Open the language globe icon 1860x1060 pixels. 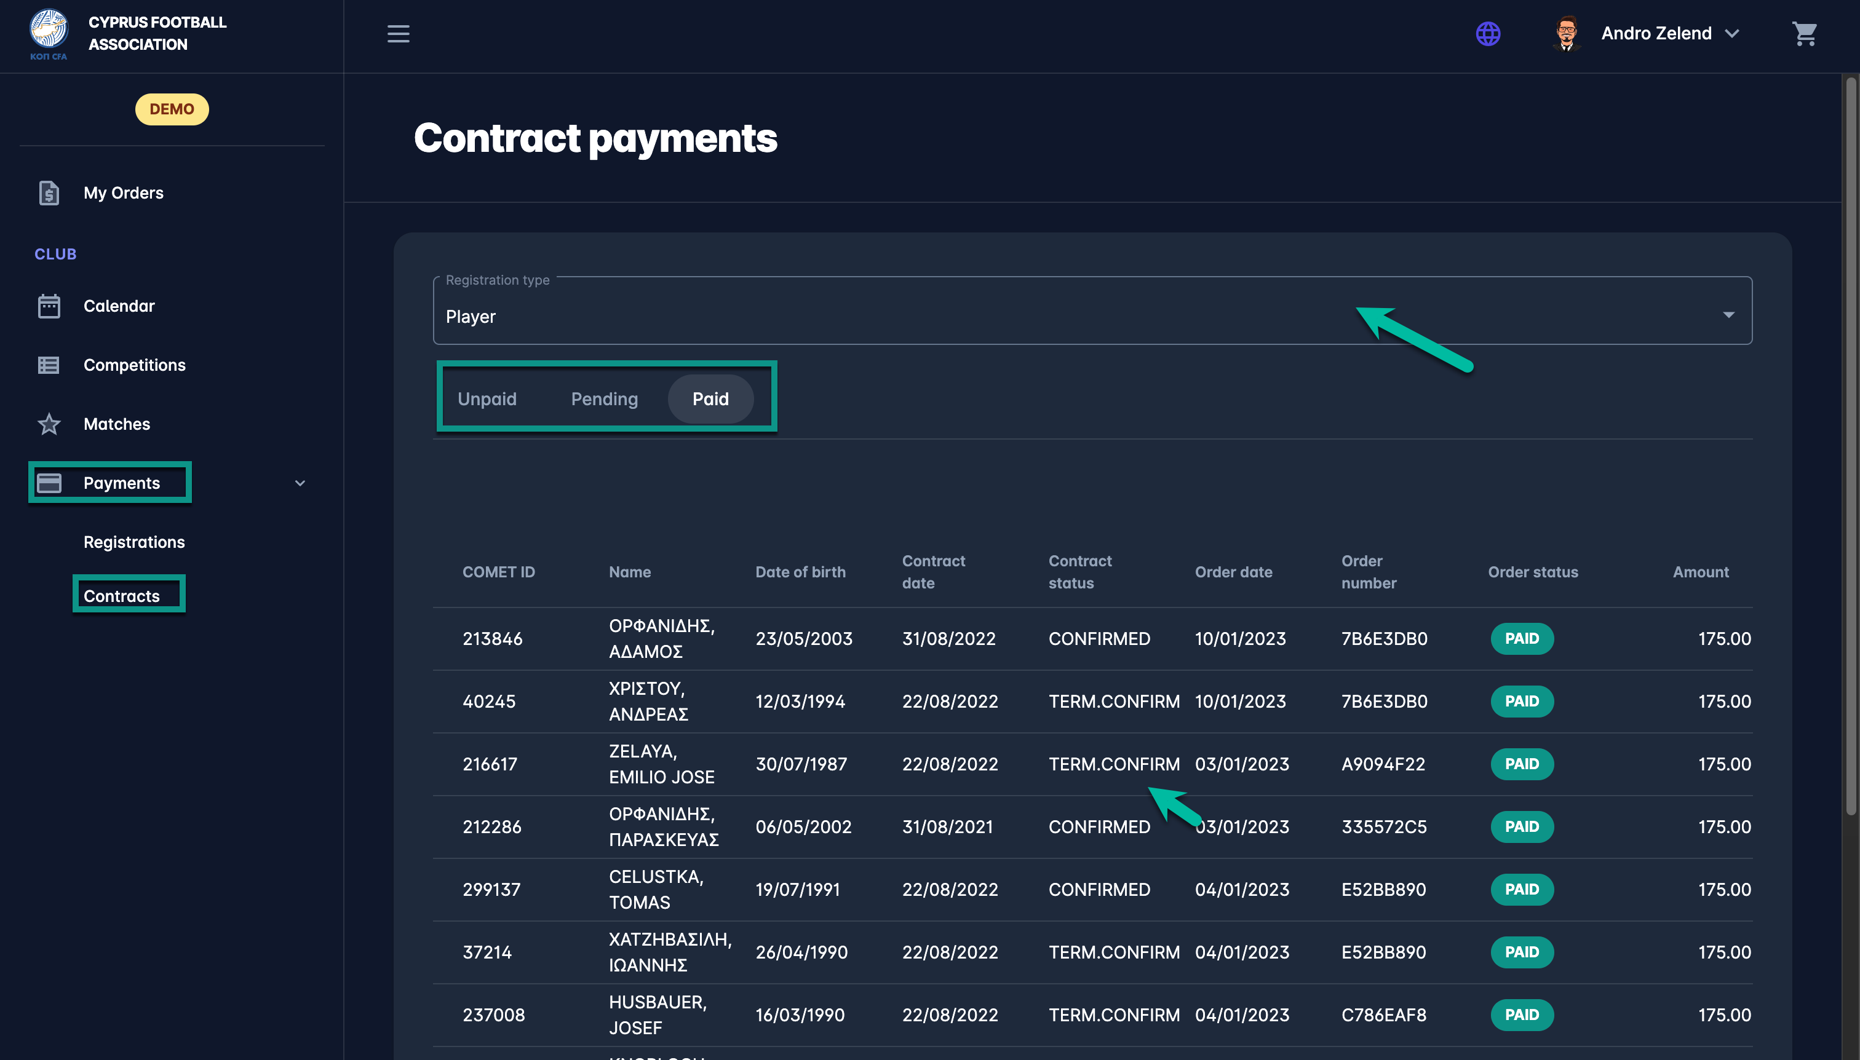[1487, 33]
